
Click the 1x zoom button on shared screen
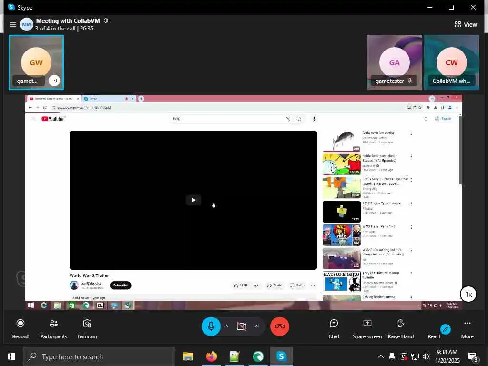pos(468,294)
